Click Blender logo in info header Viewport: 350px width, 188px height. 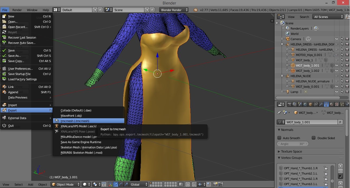point(195,10)
